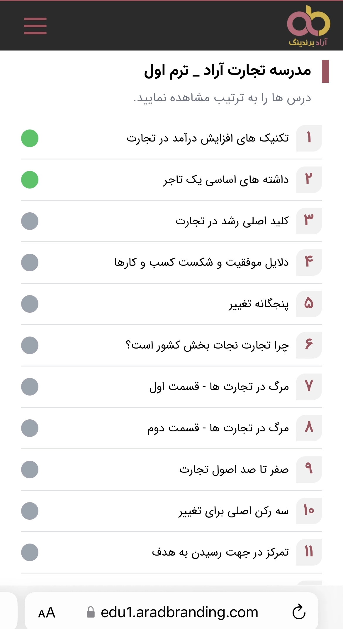Click the number ۱۱ lesson badge
Viewport: 343px width, 629px height.
(x=309, y=552)
